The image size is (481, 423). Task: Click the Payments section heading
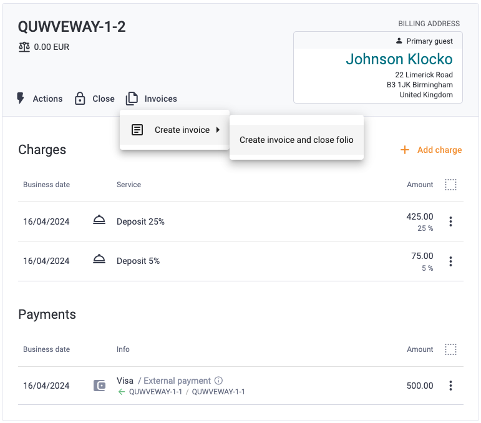(47, 314)
